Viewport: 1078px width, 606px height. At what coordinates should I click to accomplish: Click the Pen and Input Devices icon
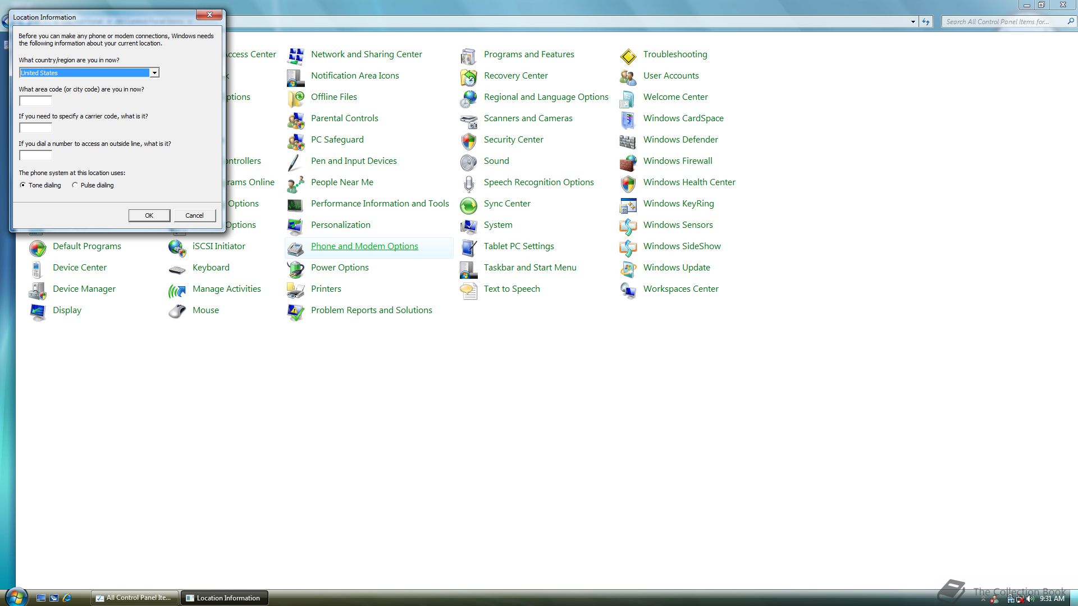(295, 162)
